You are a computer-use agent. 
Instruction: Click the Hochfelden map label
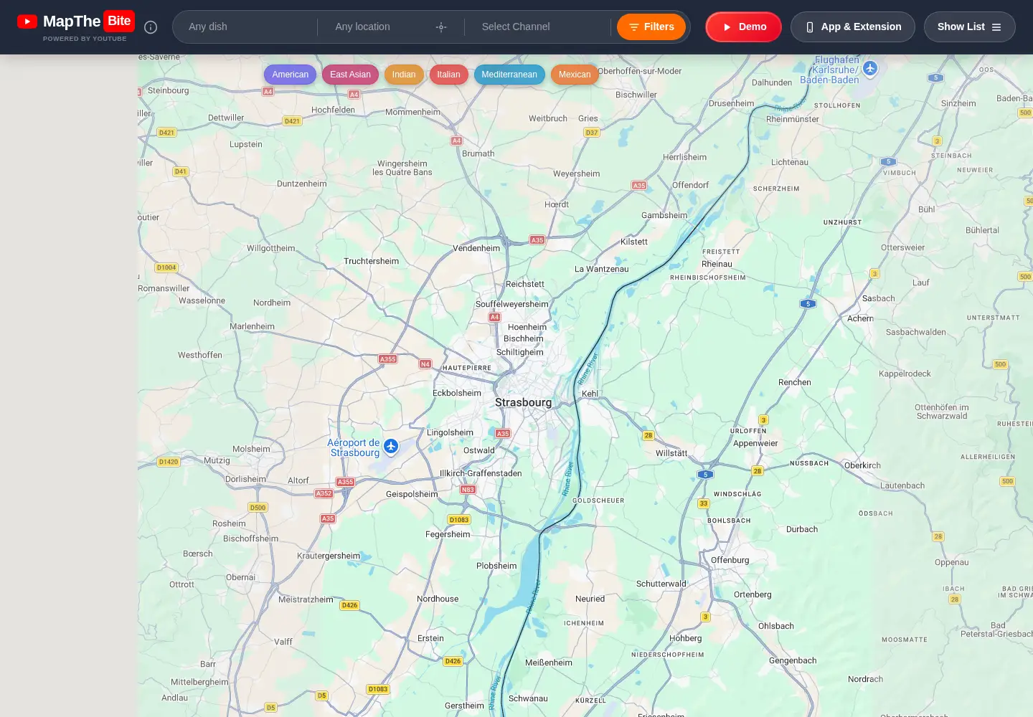(333, 110)
